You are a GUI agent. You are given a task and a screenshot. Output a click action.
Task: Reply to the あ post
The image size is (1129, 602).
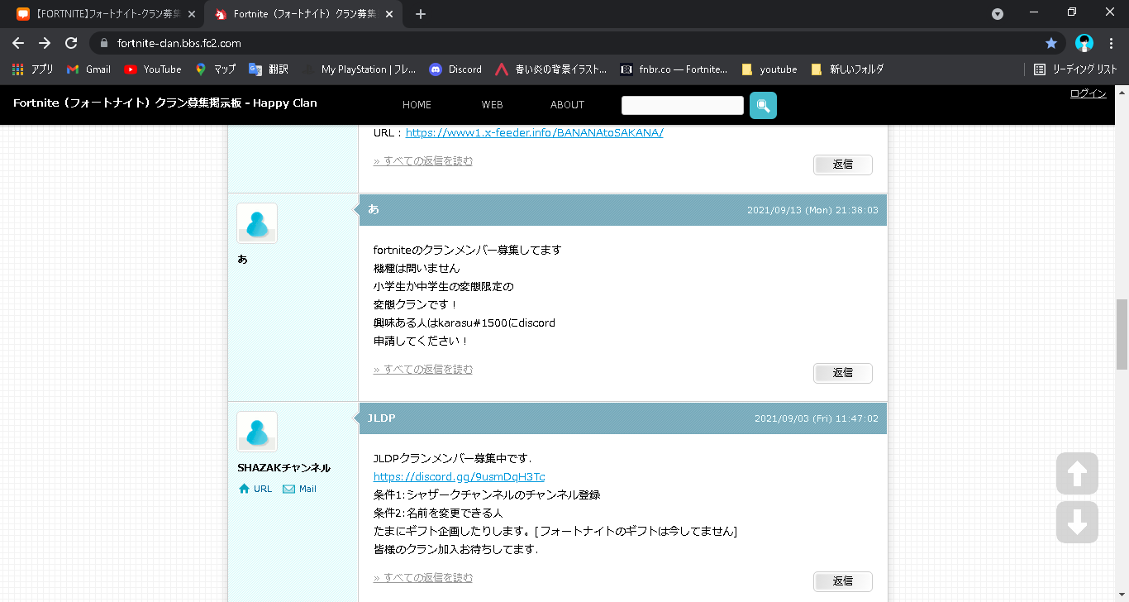click(842, 373)
